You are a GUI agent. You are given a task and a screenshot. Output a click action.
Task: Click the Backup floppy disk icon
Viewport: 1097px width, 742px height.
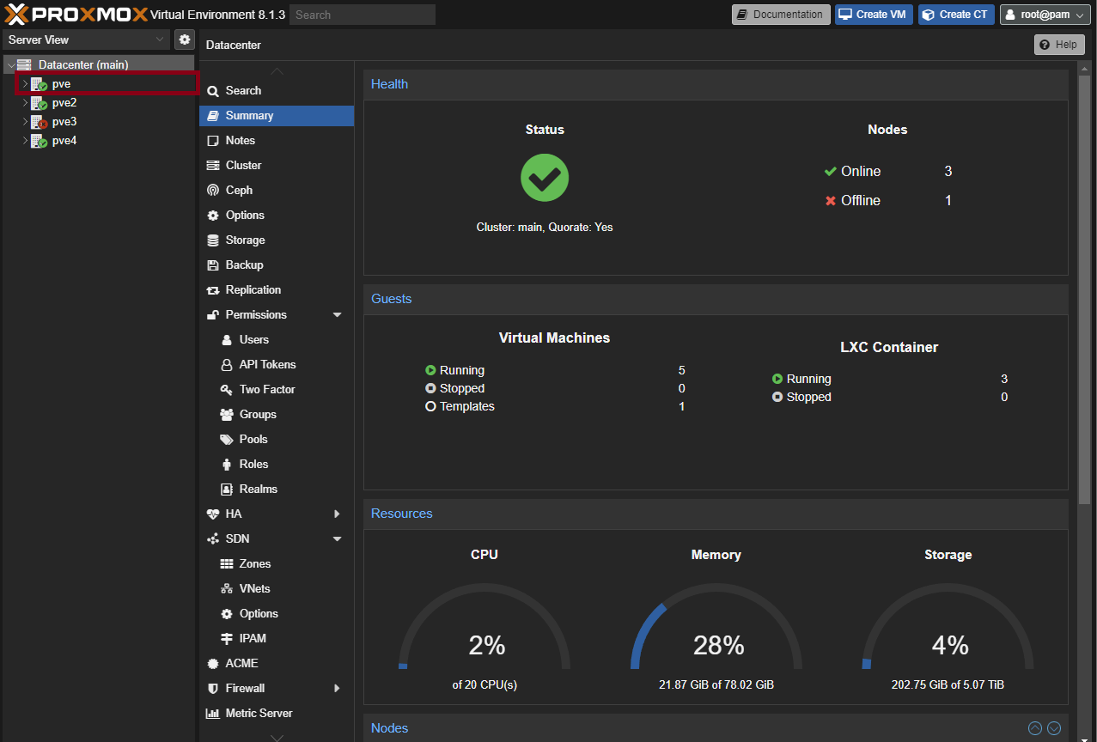coord(213,265)
